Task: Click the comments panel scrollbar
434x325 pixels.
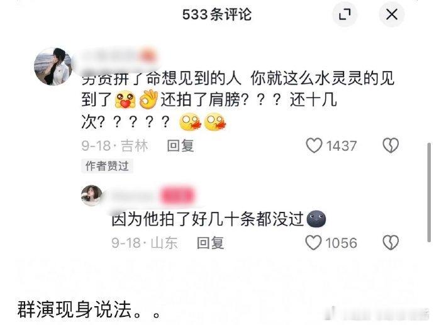Action: pos(429,192)
